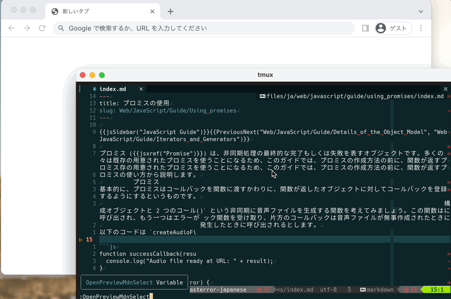The width and height of the screenshot is (451, 299).
Task: Click the search magnifier icon in address bar
Action: (x=61, y=28)
